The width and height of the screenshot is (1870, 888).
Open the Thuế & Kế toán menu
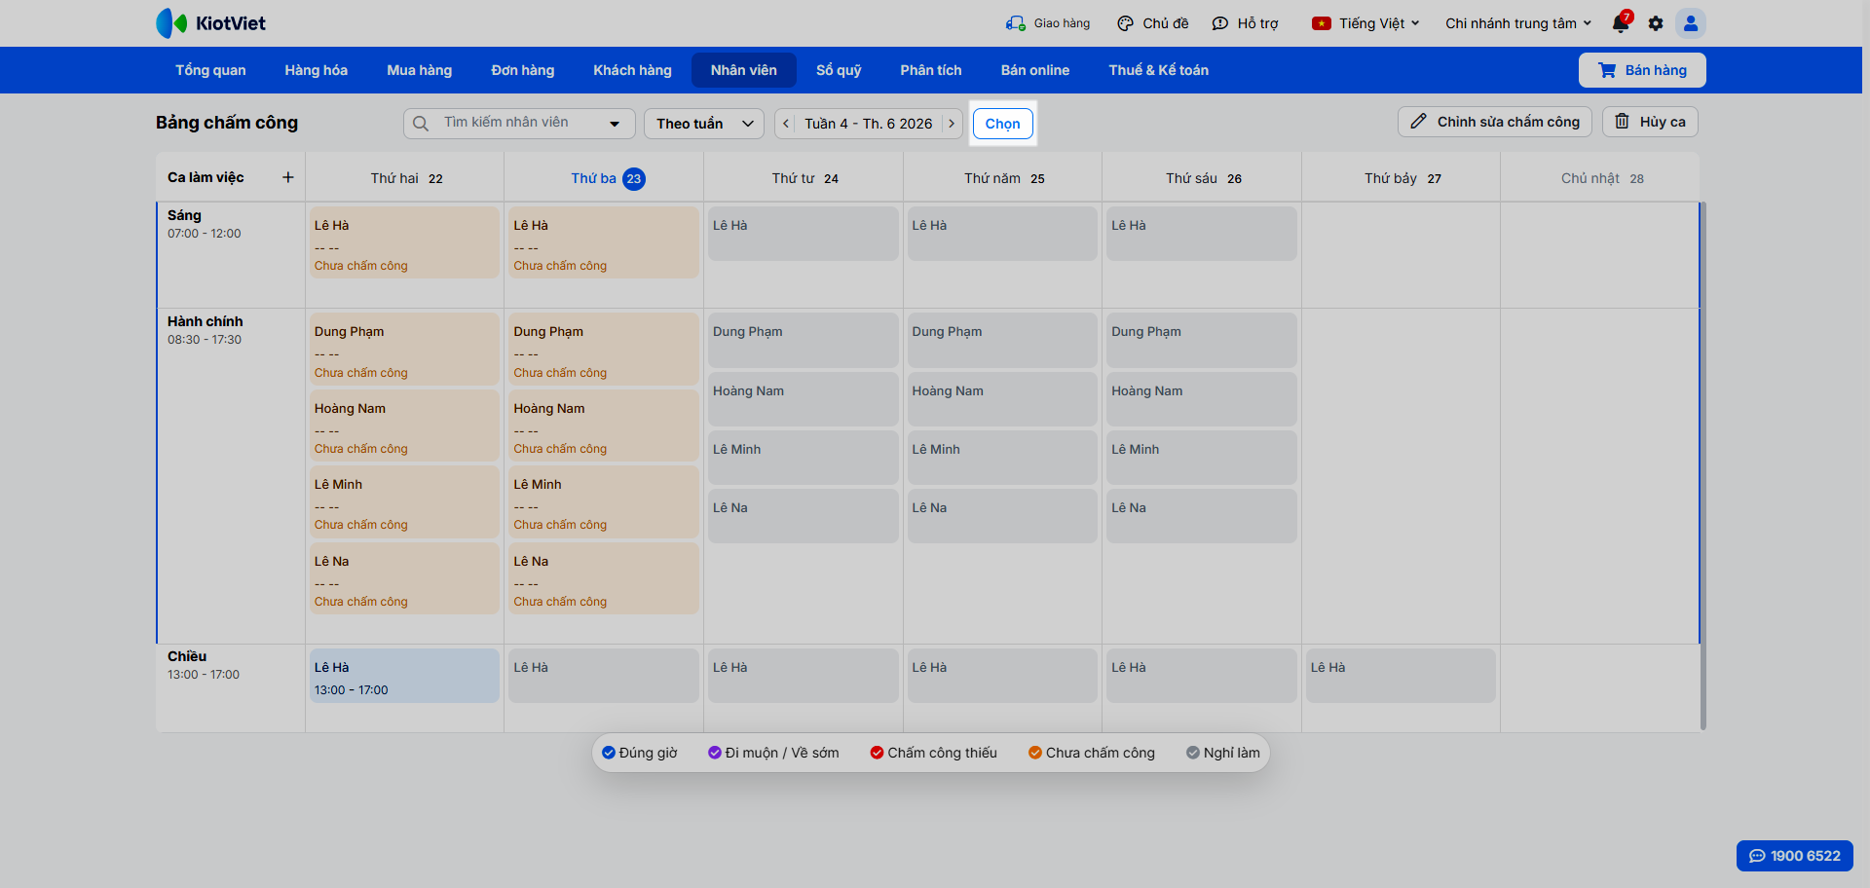point(1159,70)
